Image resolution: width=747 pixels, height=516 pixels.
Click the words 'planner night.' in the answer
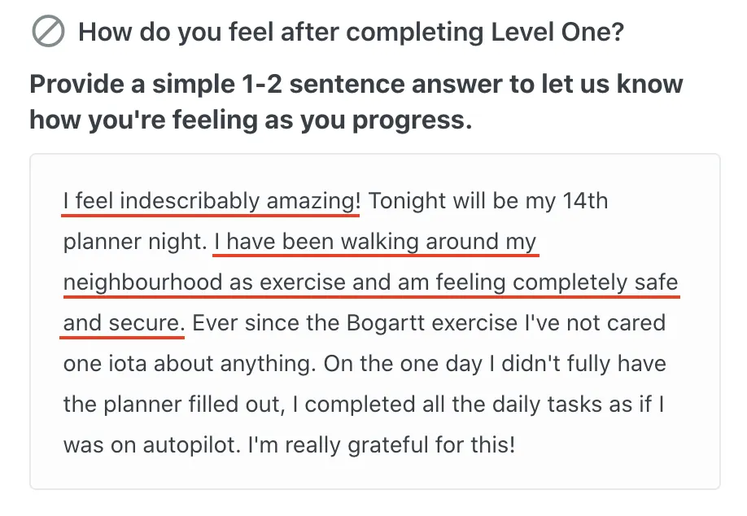click(x=135, y=242)
